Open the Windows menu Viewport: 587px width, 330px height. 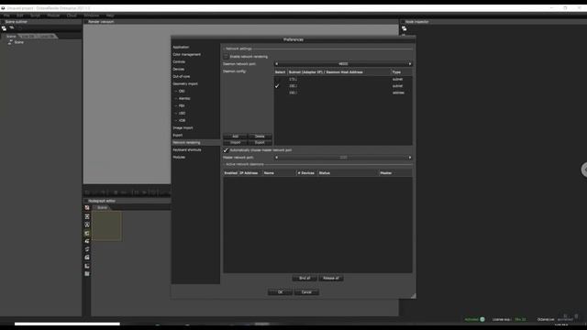click(x=92, y=16)
